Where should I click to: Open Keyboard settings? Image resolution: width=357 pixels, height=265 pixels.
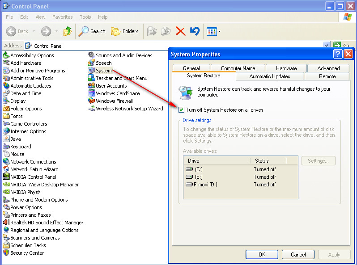pos(17,147)
